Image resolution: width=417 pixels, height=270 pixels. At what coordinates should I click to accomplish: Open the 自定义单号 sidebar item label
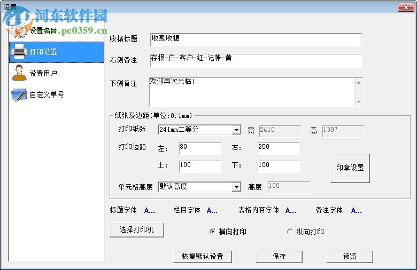[47, 94]
